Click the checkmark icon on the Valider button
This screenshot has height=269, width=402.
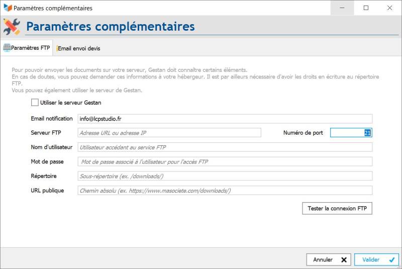(392, 260)
